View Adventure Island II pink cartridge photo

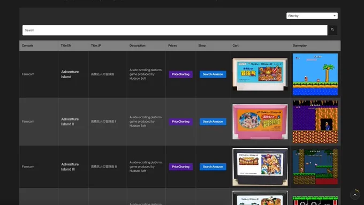260,122
